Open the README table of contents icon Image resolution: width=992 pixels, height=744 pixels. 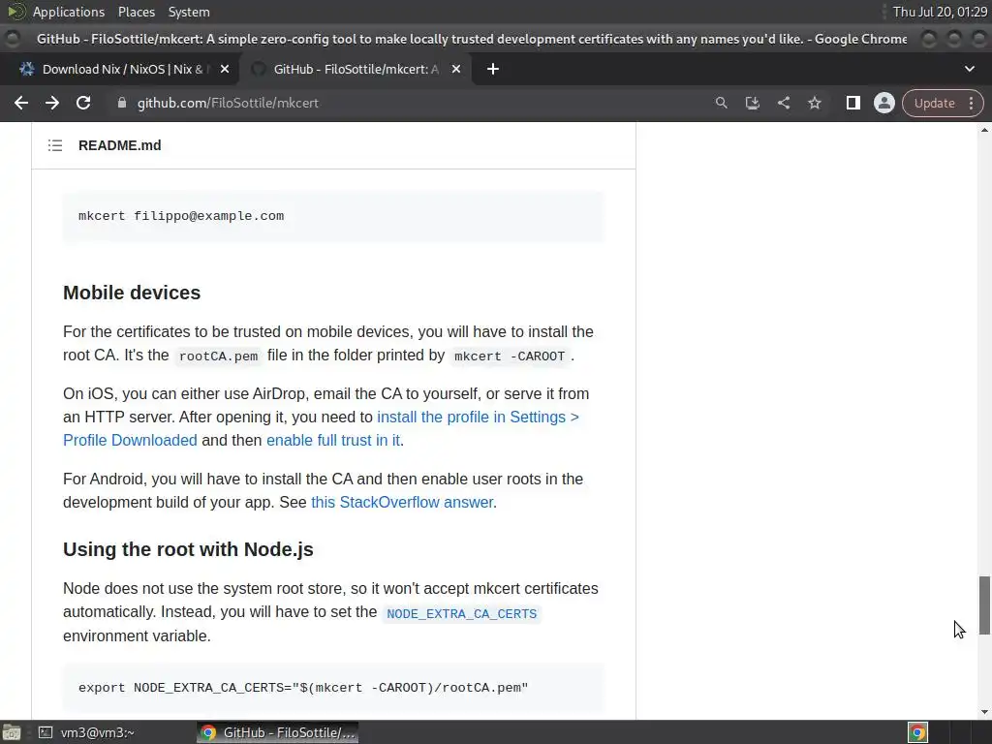55,145
